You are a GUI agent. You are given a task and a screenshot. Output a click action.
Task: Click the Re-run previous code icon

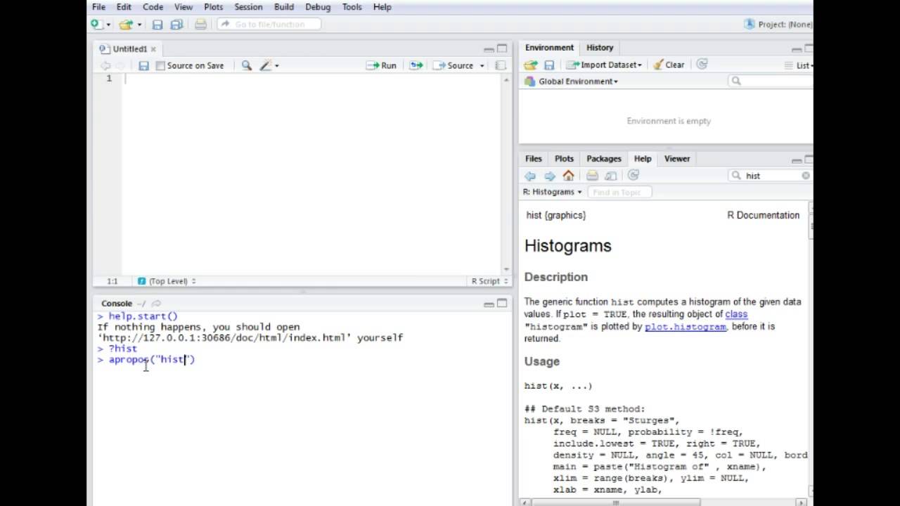[x=416, y=65]
